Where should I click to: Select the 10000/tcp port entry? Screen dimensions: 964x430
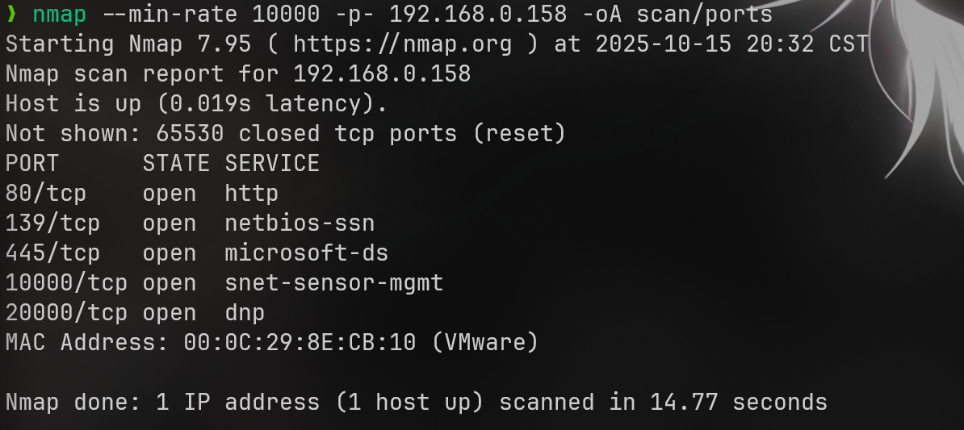[66, 283]
